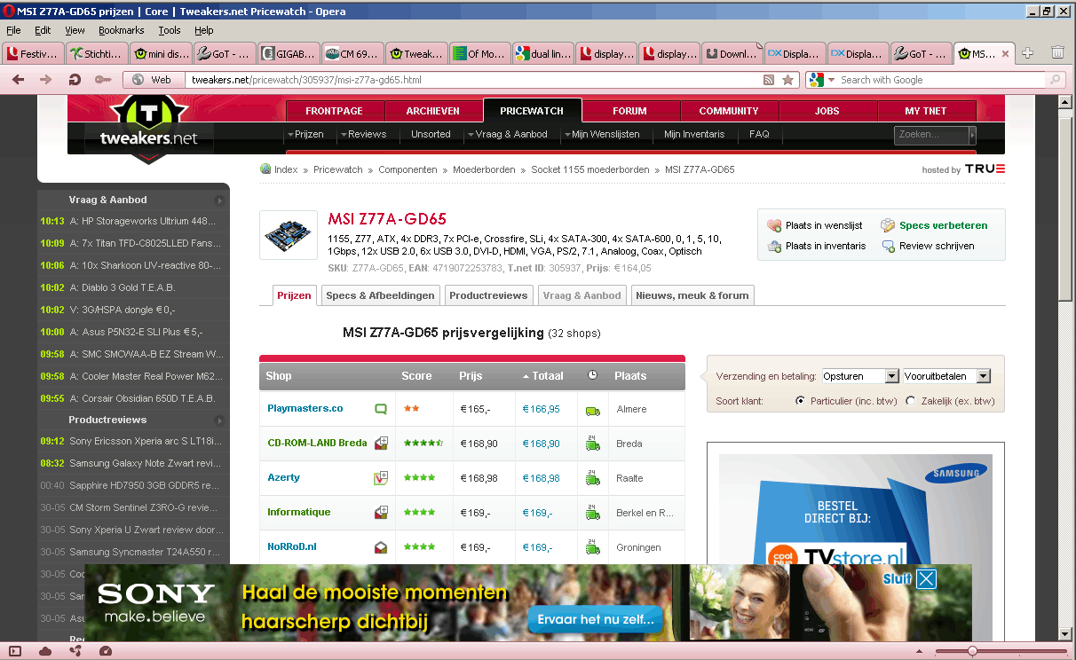This screenshot has height=660, width=1076.
Task: Switch to Productreviews tab
Action: (488, 295)
